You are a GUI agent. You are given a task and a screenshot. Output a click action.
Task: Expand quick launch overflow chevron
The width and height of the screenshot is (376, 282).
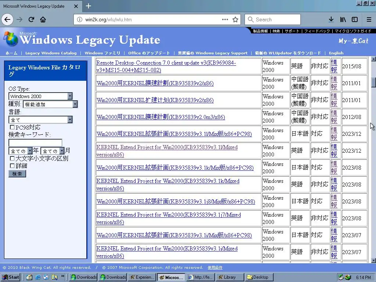click(x=62, y=276)
